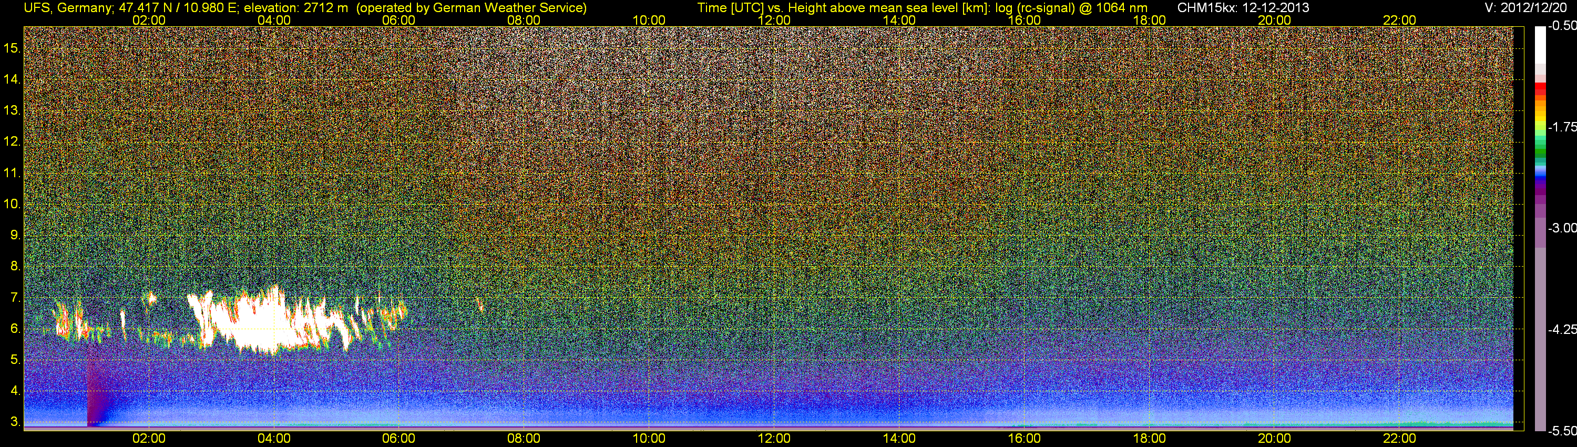Pick the red segment of the colorbar
Viewport: 1577px width, 447px height.
(x=1540, y=89)
